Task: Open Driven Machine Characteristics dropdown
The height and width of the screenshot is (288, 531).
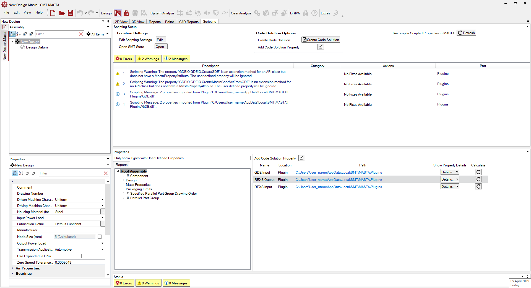Action: 102,200
